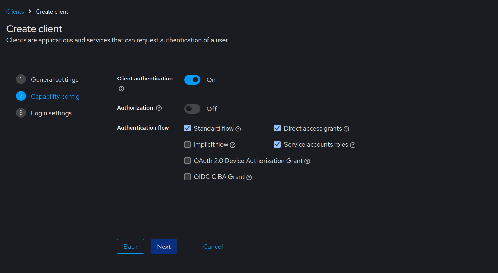498x273 pixels.
Task: Jump to Login settings step
Action: click(44, 113)
